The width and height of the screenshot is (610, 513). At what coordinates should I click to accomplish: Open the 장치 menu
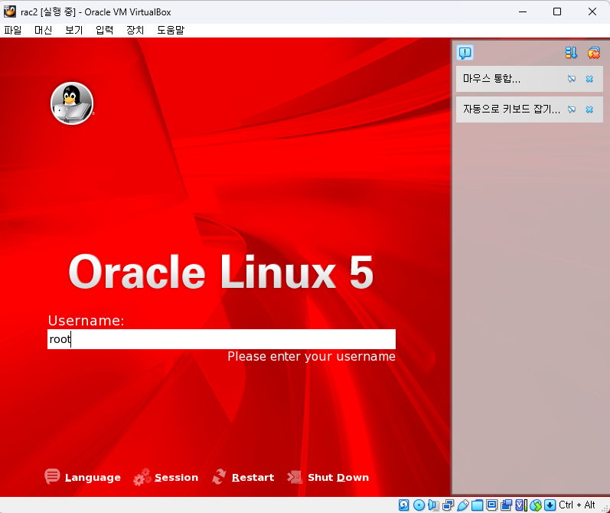[x=135, y=30]
